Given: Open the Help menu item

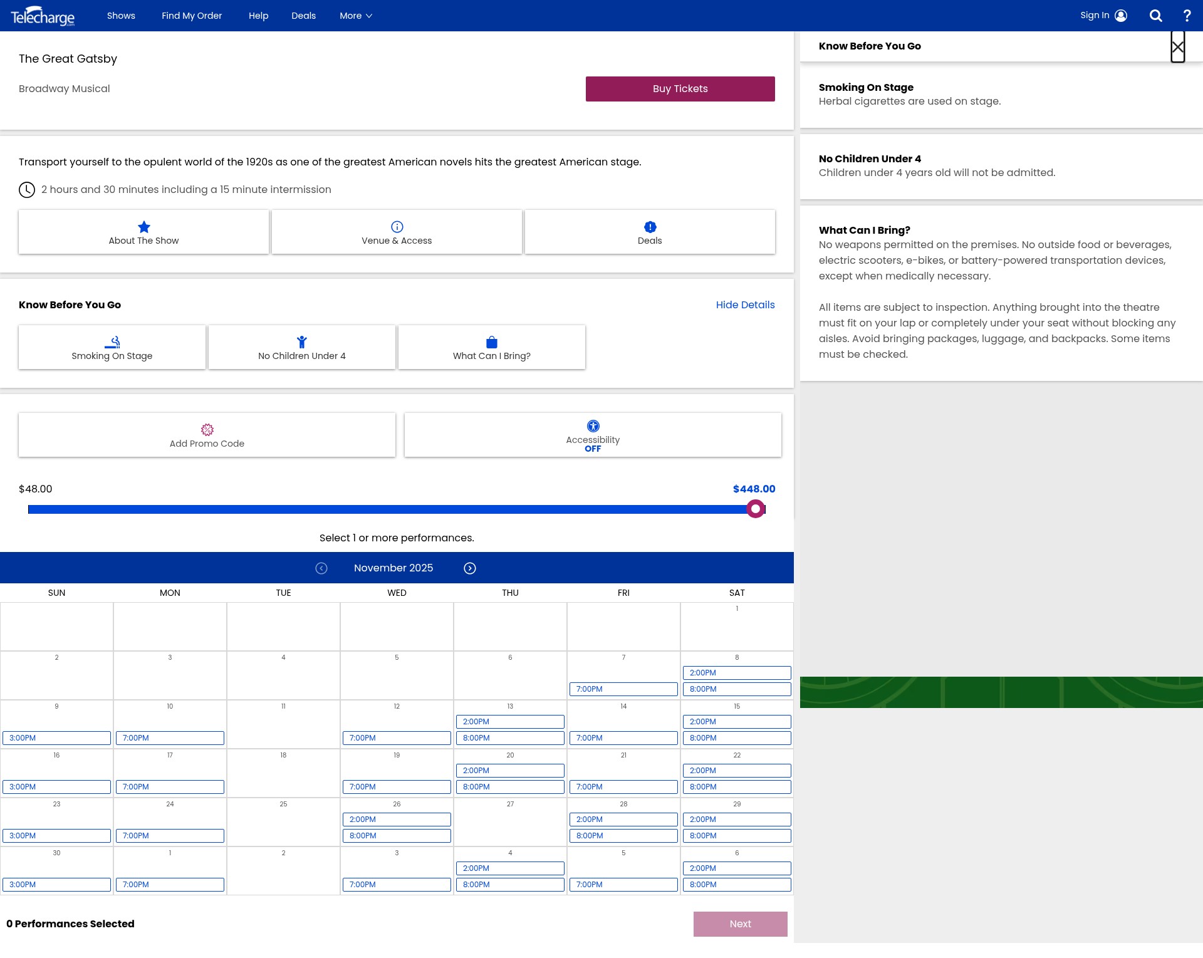Looking at the screenshot, I should (x=258, y=16).
